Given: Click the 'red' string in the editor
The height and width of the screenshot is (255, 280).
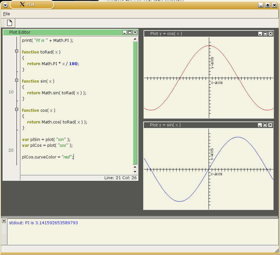Looking at the screenshot, I should coord(67,157).
